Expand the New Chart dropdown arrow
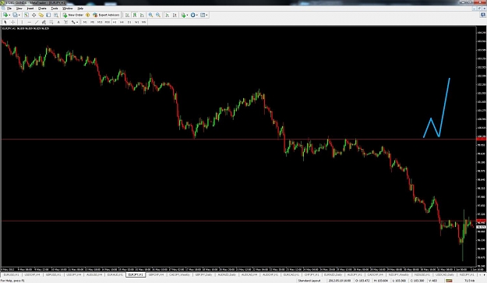 (x=9, y=15)
